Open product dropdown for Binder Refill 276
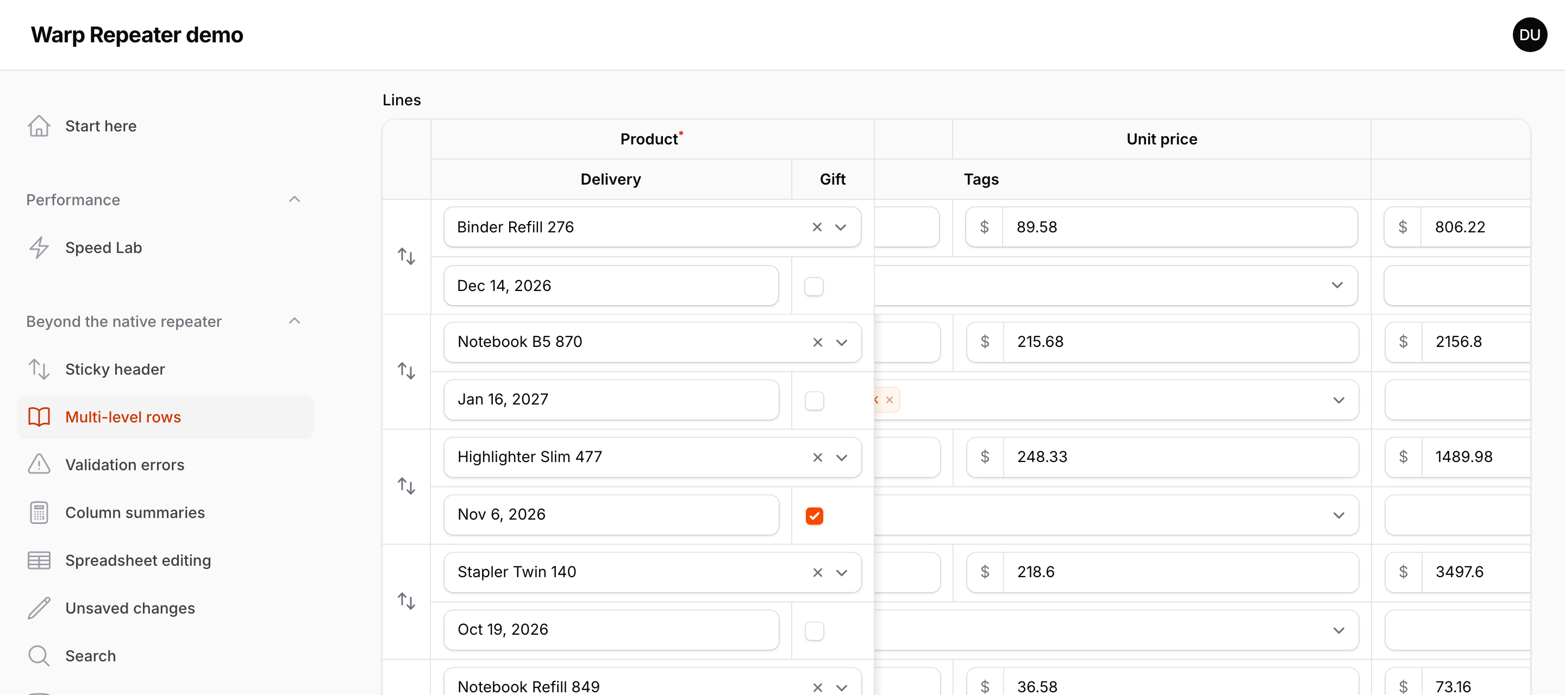The image size is (1565, 695). point(841,227)
